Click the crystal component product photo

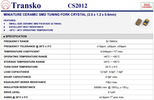tap(142, 22)
